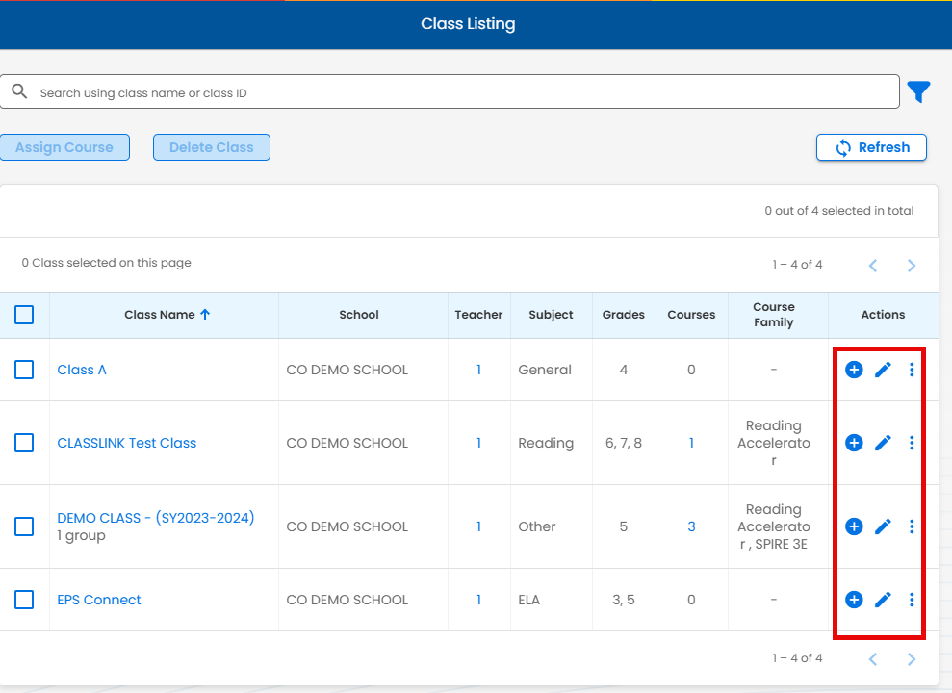Click the Refresh button

click(871, 147)
